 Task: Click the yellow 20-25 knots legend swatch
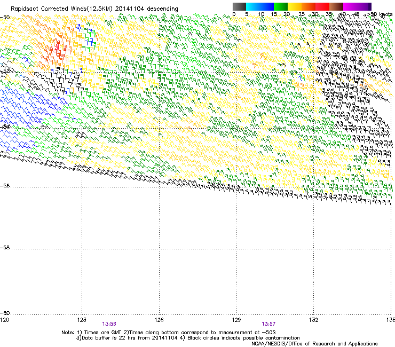click(295, 6)
